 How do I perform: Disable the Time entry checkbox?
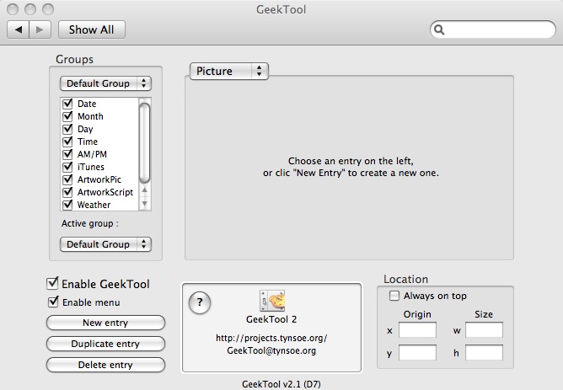[x=67, y=142]
